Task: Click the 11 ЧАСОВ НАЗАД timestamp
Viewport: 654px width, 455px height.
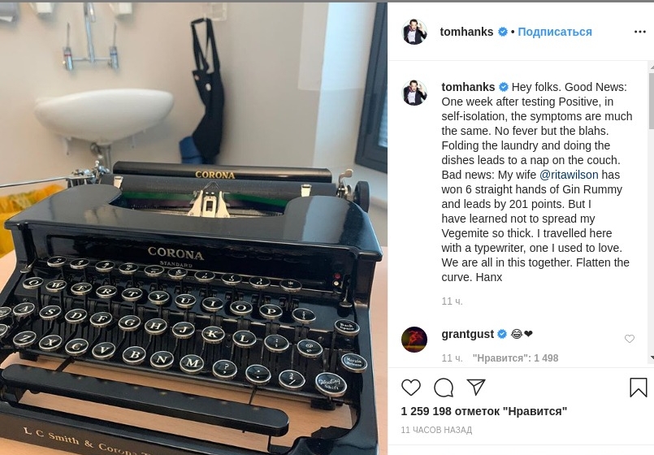Action: pyautogui.click(x=436, y=430)
